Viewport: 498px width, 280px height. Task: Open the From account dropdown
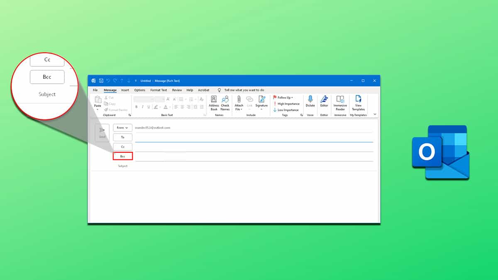pos(122,127)
